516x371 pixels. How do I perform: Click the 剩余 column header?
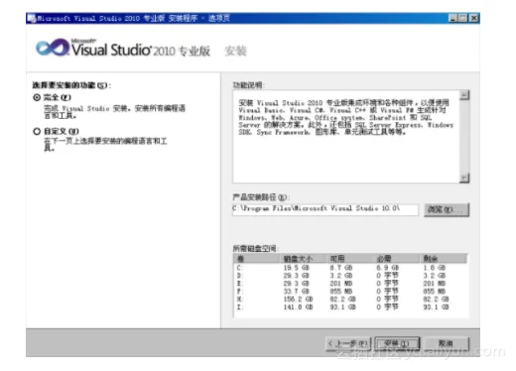pos(444,259)
